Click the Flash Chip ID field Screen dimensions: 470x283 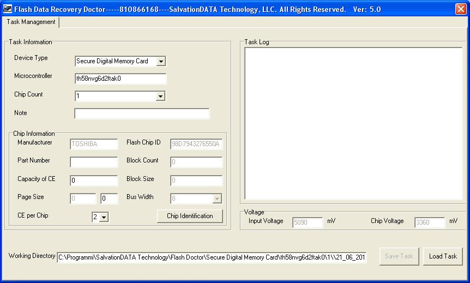point(196,144)
